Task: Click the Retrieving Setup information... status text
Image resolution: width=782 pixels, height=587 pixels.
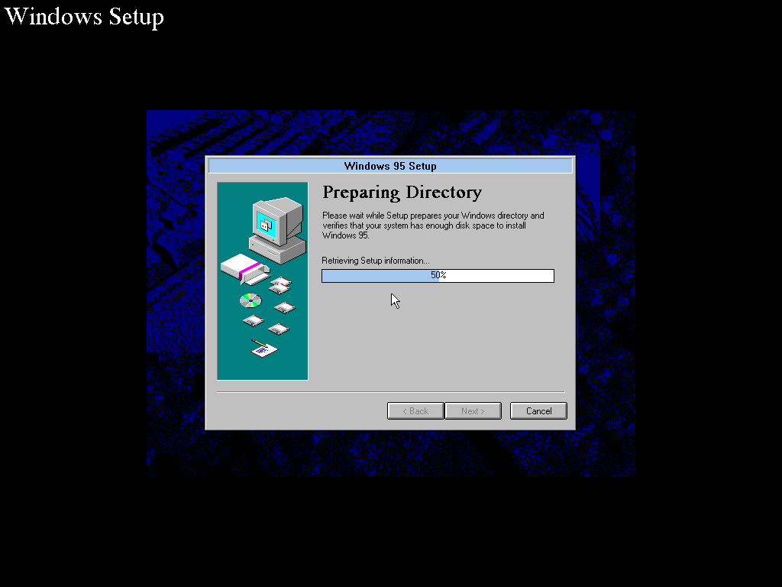Action: tap(376, 261)
